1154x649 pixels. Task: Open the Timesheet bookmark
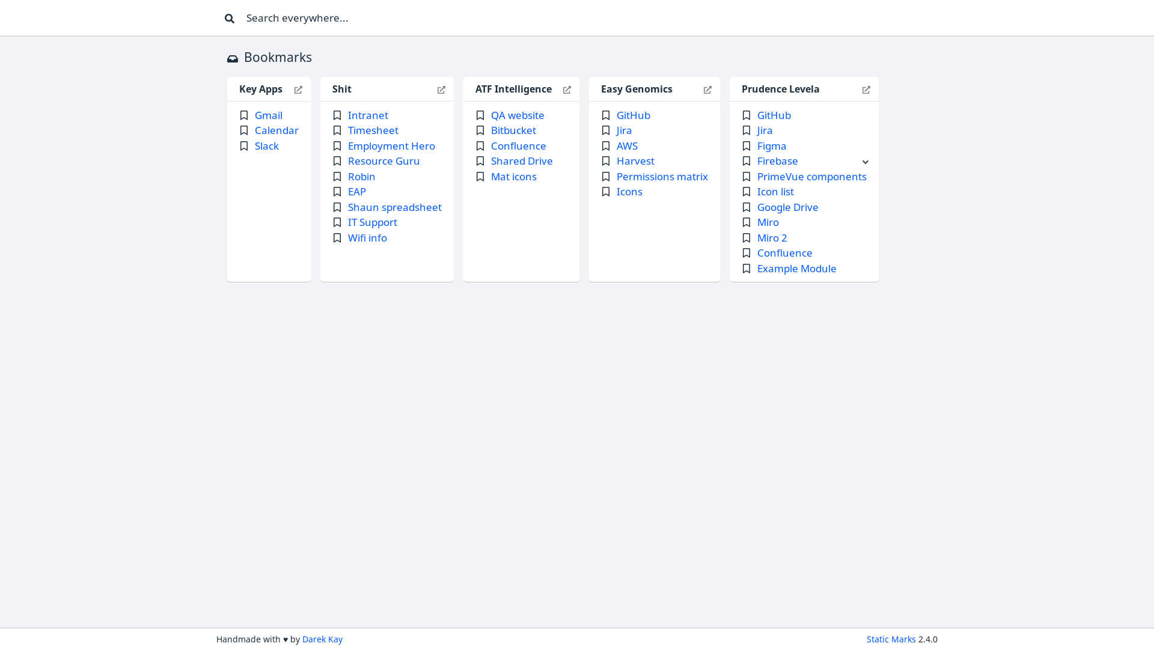pyautogui.click(x=373, y=130)
